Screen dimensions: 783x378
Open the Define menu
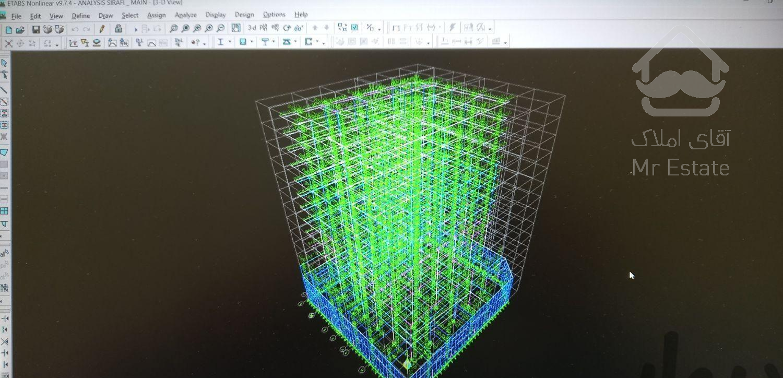tap(80, 16)
